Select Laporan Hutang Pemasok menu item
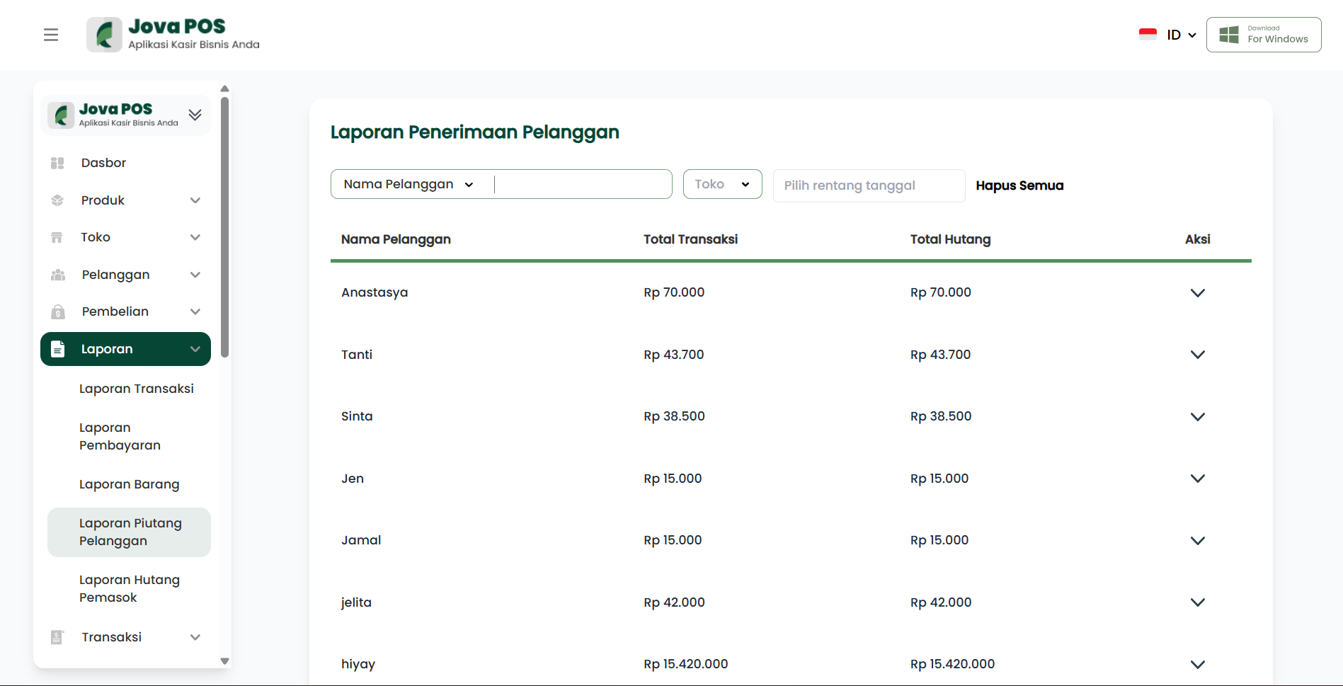1343x686 pixels. 129,588
